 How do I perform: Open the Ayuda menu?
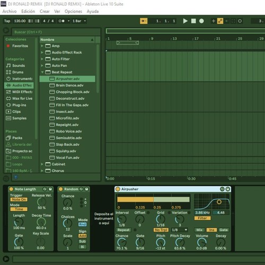pos(93,11)
